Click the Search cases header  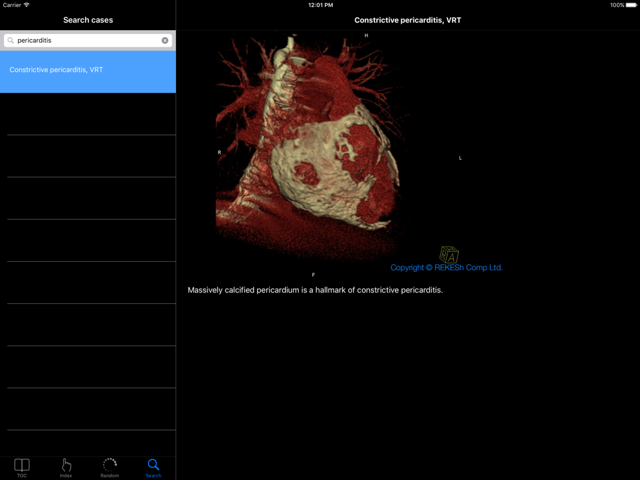[x=88, y=20]
